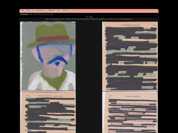Switch to the ART page
The image size is (178, 133).
(x=59, y=10)
